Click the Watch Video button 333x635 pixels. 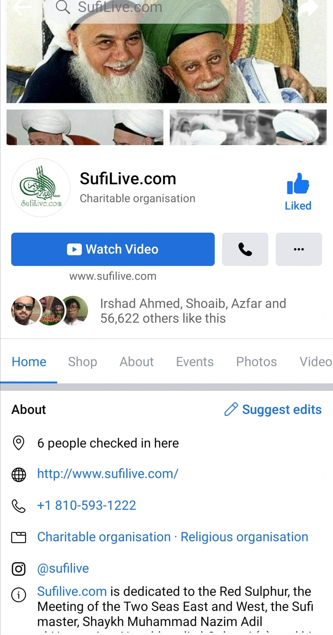113,249
